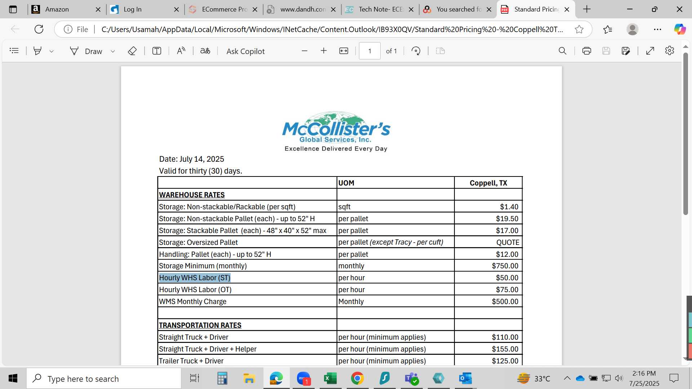Open the Copilot sidebar

(680, 29)
